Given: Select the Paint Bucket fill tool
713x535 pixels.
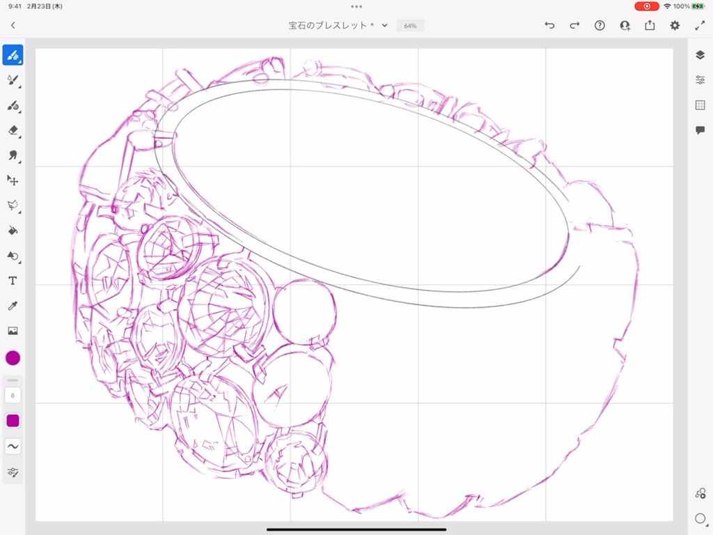Looking at the screenshot, I should click(x=13, y=231).
